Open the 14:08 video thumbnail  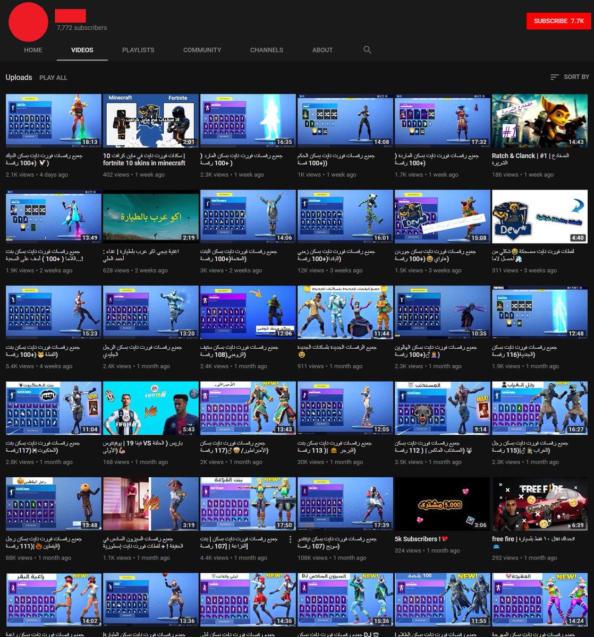point(345,121)
